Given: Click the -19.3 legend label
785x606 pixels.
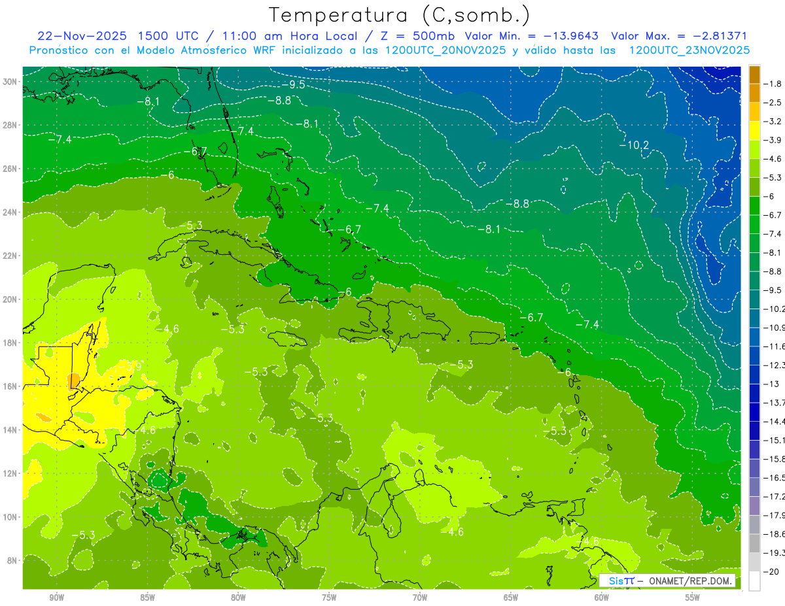Looking at the screenshot, I should tap(773, 553).
